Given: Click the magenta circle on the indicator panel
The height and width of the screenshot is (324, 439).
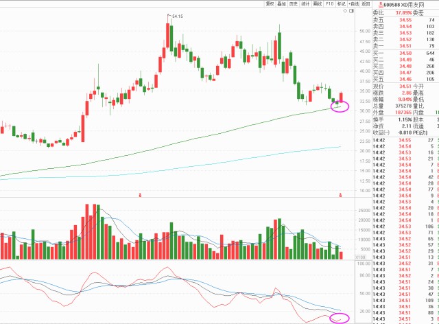Looking at the screenshot, I should (339, 317).
